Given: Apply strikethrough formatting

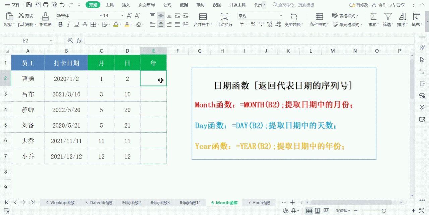Looking at the screenshot, I should 85,24.
